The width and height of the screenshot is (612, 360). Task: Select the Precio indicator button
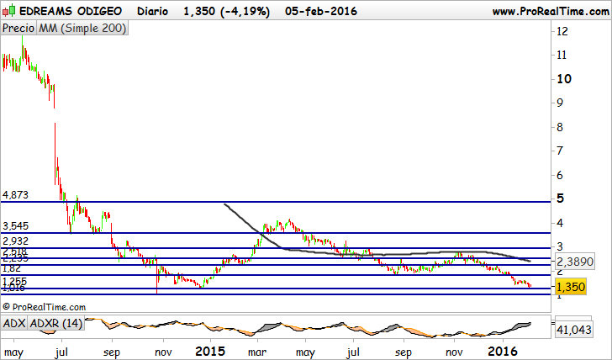point(18,29)
